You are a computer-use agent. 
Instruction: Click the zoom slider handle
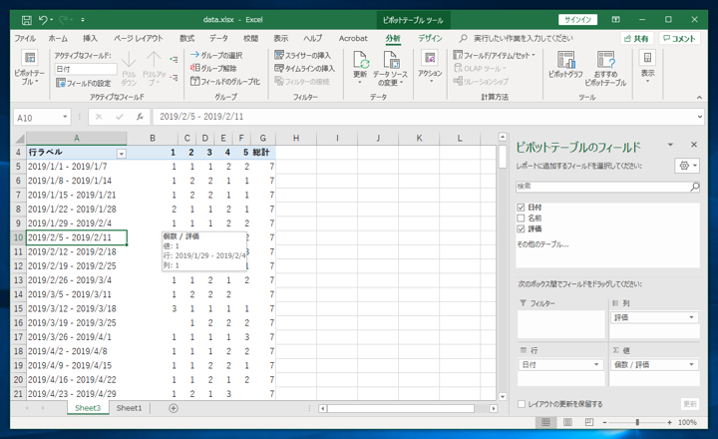(637, 422)
